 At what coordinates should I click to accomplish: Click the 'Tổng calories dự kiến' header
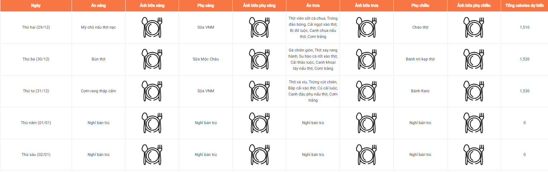[524, 6]
